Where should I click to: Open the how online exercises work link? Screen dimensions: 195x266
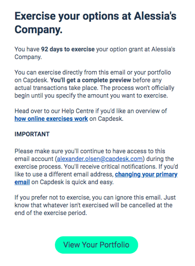coord(51,118)
